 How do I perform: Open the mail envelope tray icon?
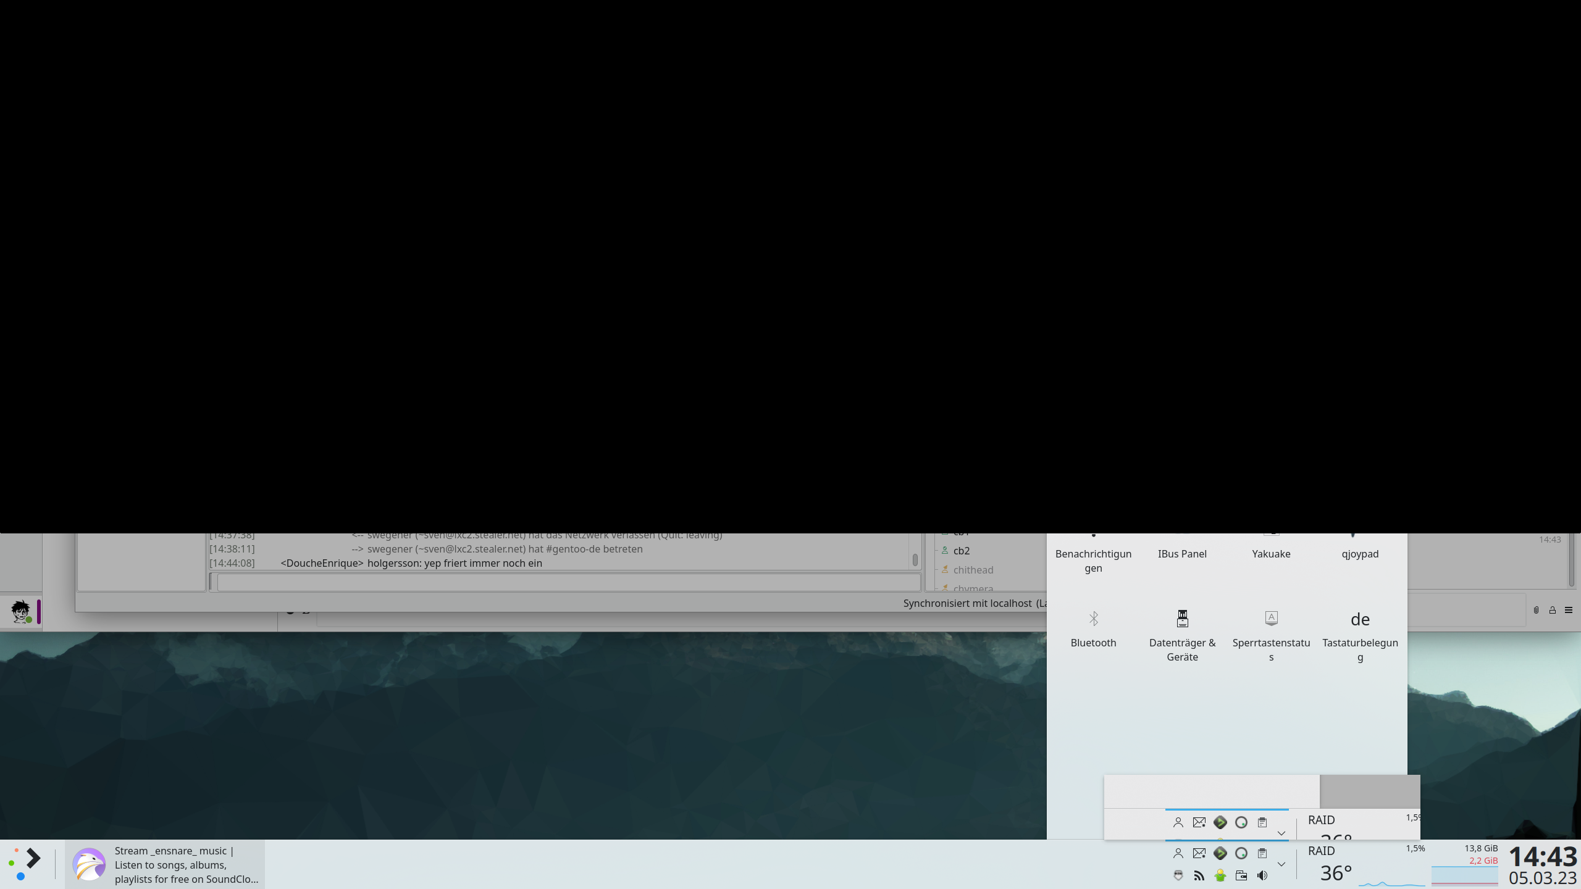(x=1199, y=853)
